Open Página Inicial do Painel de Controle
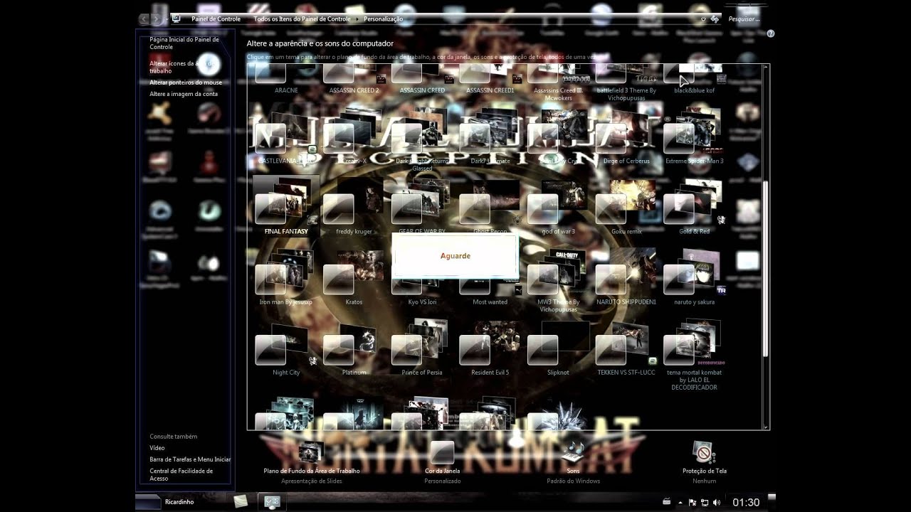This screenshot has width=911, height=512. coord(184,43)
